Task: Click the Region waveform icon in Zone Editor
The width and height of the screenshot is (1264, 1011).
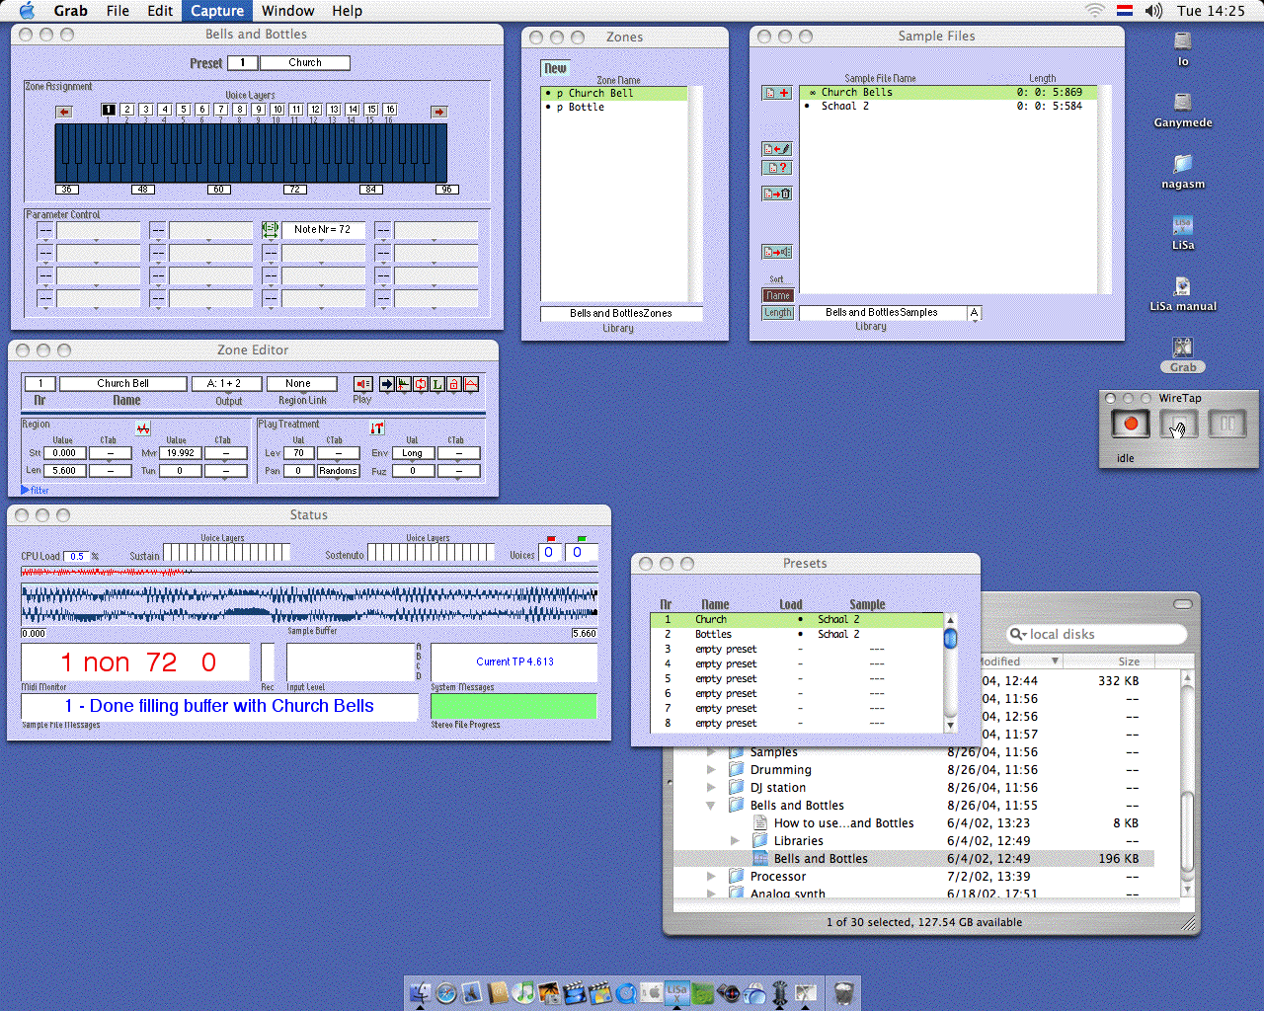Action: tap(143, 428)
